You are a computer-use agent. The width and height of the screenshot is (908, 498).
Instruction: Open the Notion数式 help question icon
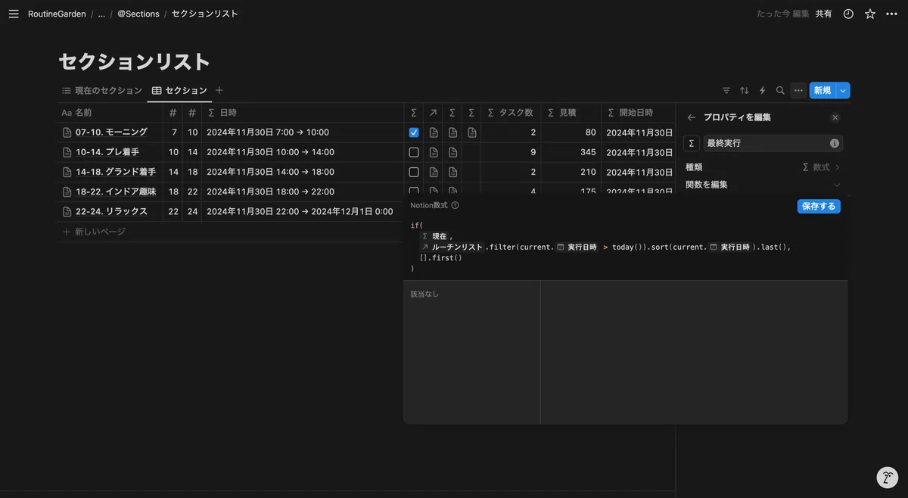[x=455, y=205]
